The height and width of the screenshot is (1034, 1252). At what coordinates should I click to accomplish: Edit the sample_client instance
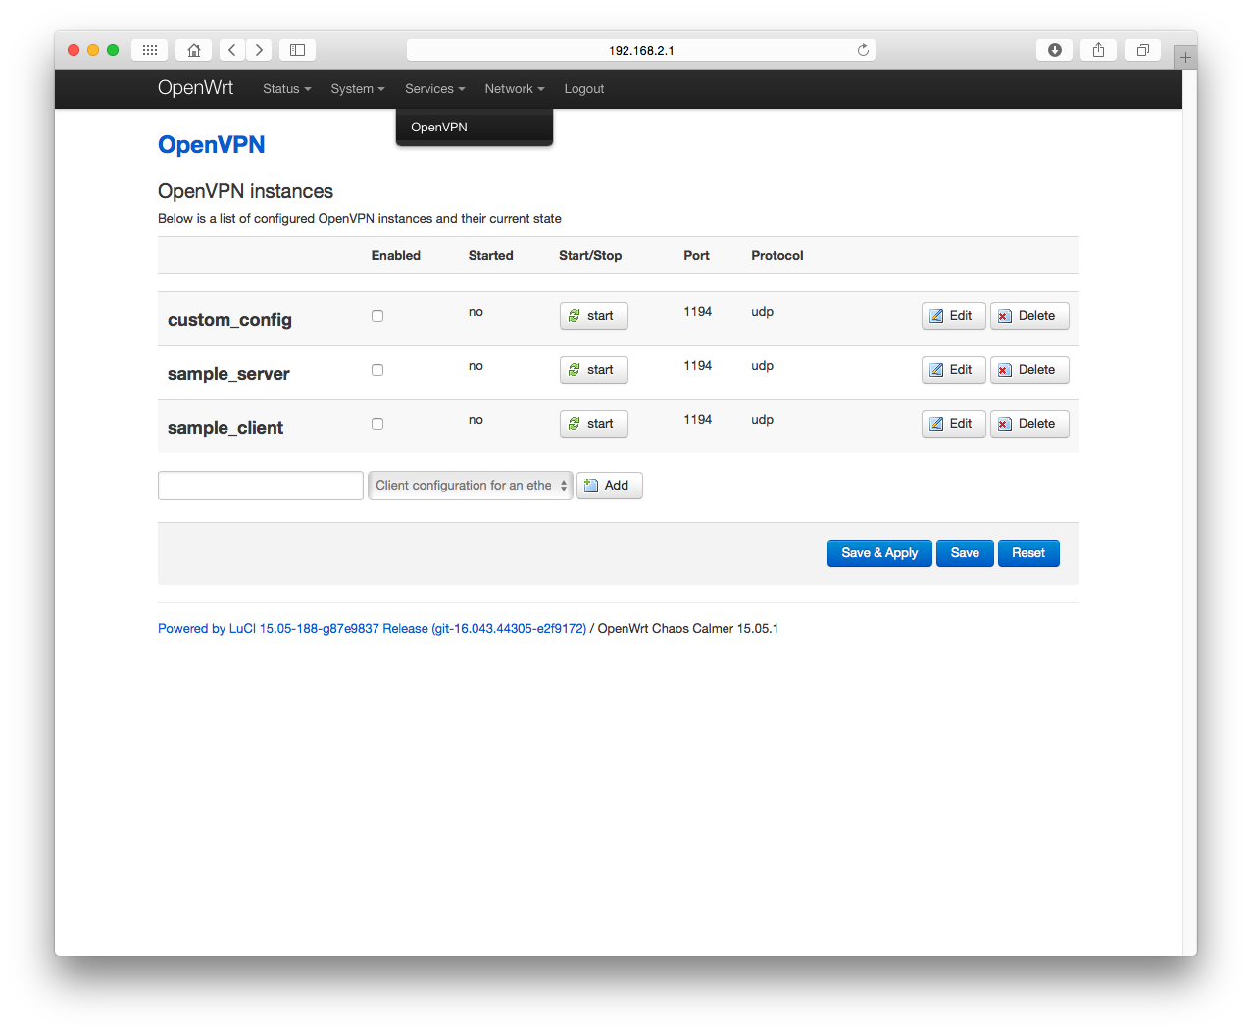[x=953, y=424]
